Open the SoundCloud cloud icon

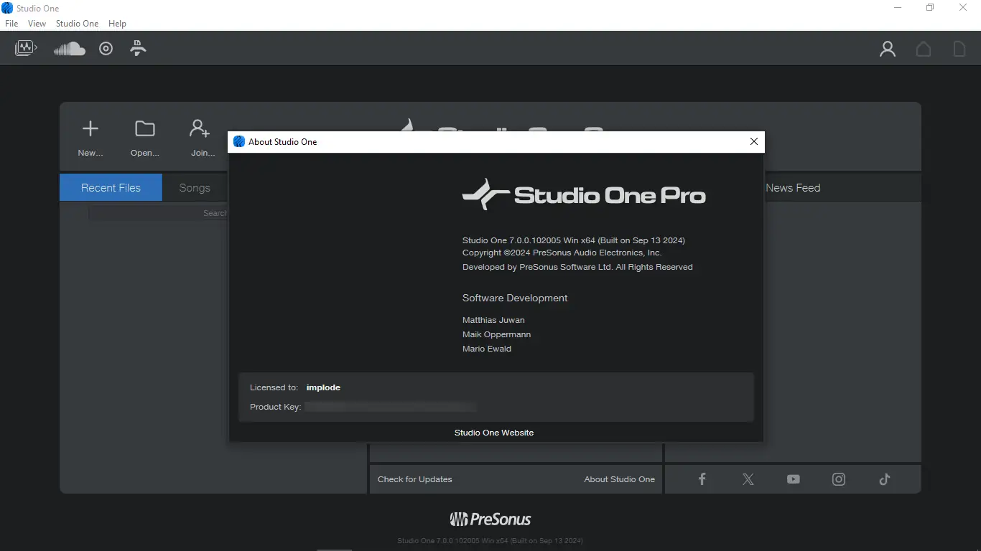(70, 49)
